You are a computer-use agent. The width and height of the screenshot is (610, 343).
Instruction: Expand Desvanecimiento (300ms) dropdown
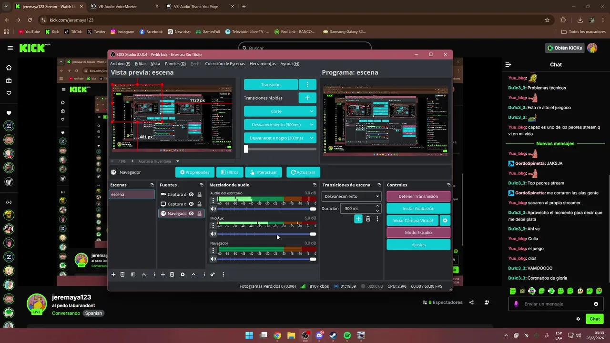point(280,124)
